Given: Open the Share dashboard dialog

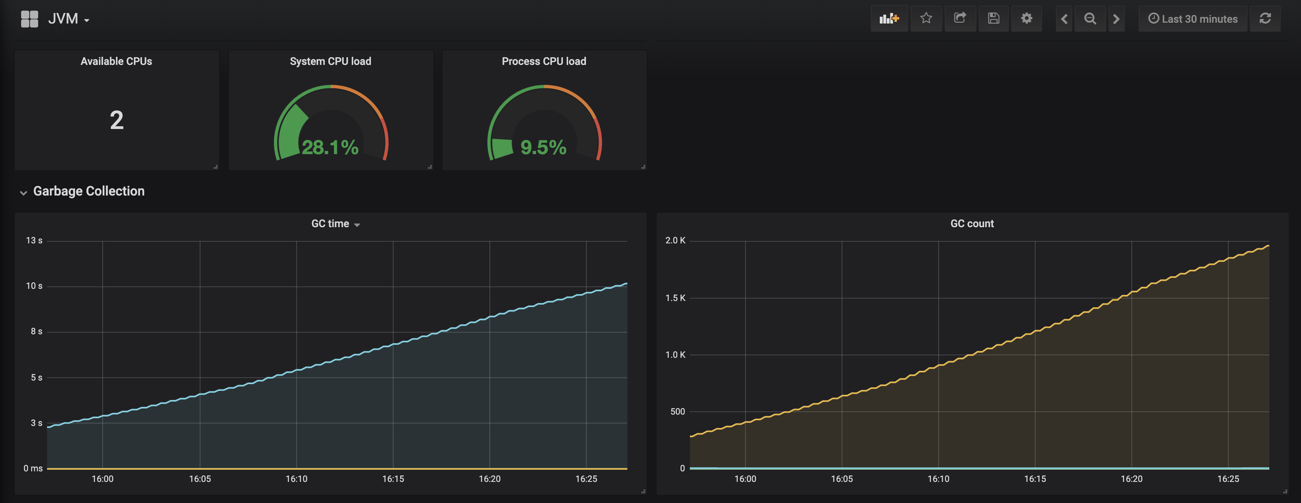Looking at the screenshot, I should (960, 19).
